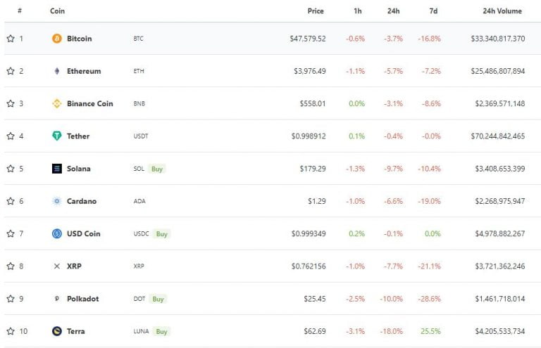Favorite Bitcoin with the star toggle

[x=11, y=39]
